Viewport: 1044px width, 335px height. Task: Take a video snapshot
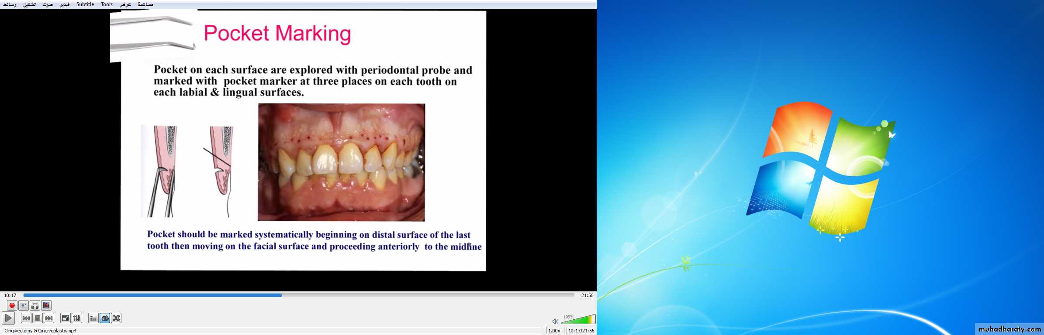(x=24, y=305)
